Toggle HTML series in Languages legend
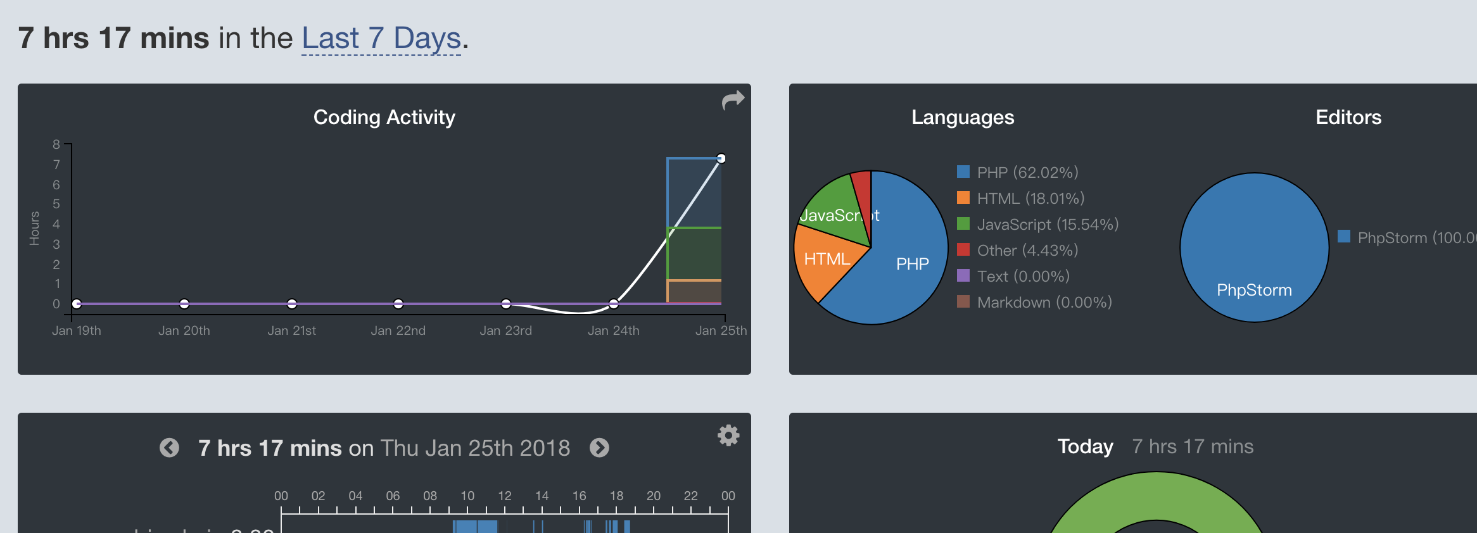The image size is (1477, 533). [x=1030, y=199]
